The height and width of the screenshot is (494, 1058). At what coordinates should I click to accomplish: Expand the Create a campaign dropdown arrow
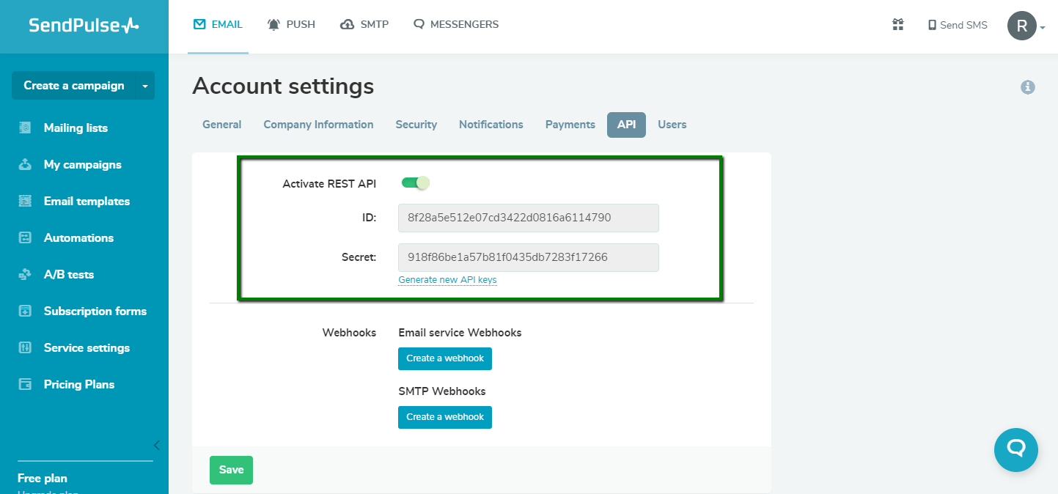144,85
